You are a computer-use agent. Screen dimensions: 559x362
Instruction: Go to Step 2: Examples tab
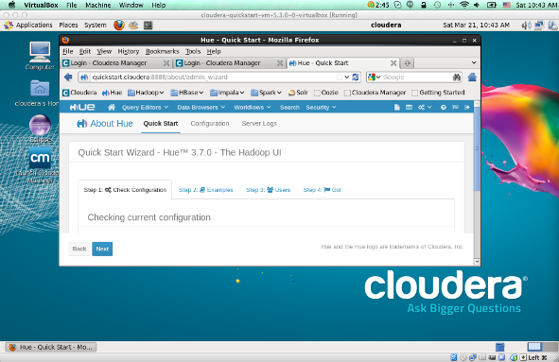[205, 190]
